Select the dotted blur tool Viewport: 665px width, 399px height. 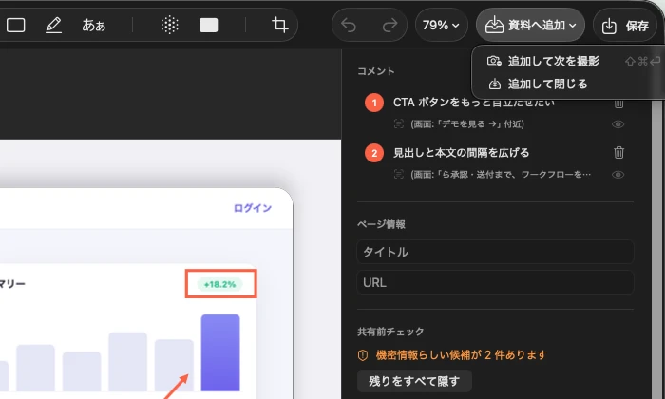pyautogui.click(x=170, y=26)
